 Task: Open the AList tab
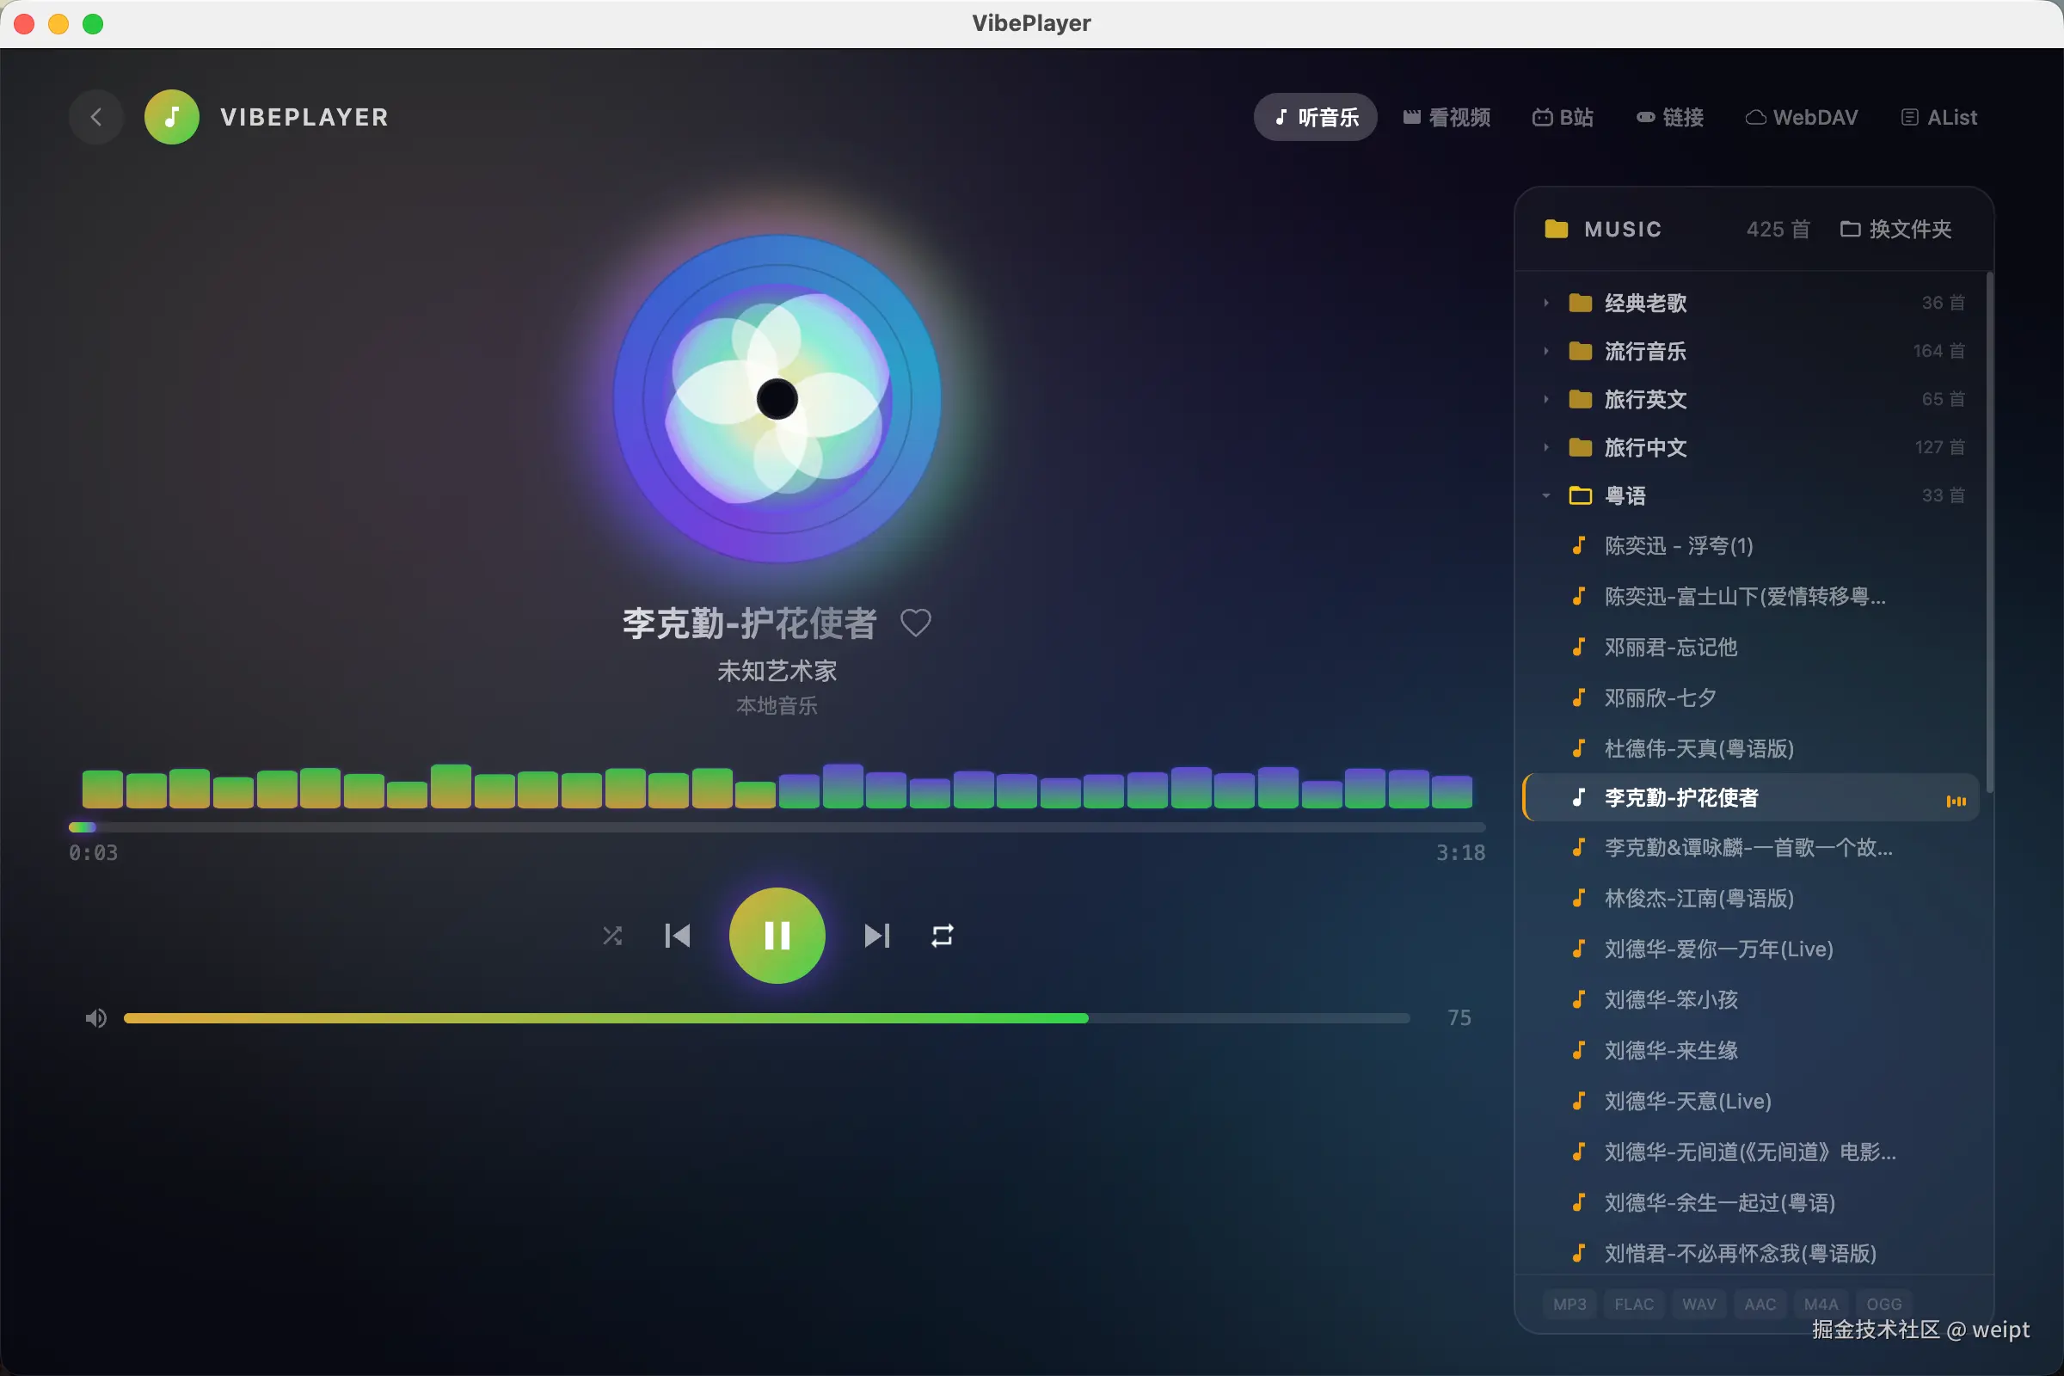[1938, 117]
